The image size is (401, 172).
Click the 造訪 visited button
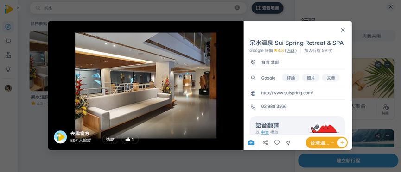(x=110, y=140)
